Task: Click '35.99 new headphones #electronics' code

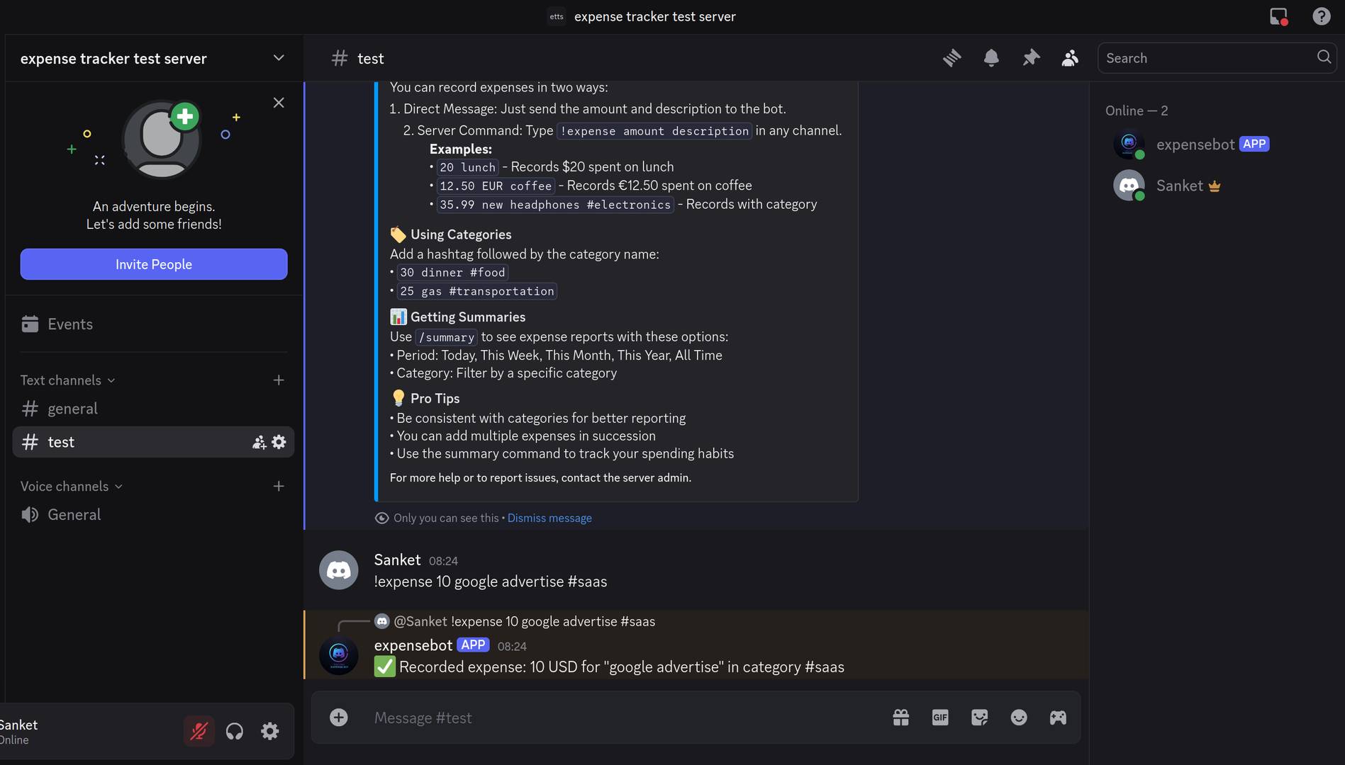Action: click(x=555, y=205)
